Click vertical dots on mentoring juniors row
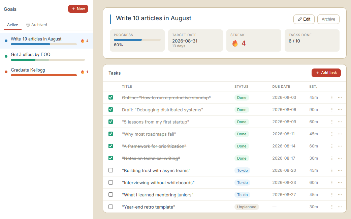 [332, 195]
